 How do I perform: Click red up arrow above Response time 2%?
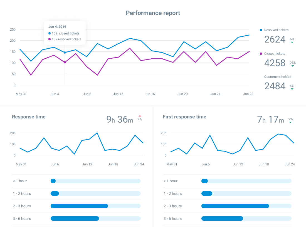click(140, 116)
